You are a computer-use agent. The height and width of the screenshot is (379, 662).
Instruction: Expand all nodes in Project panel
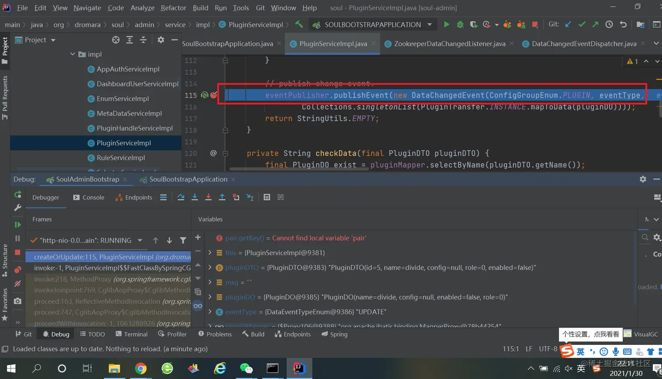pyautogui.click(x=130, y=40)
